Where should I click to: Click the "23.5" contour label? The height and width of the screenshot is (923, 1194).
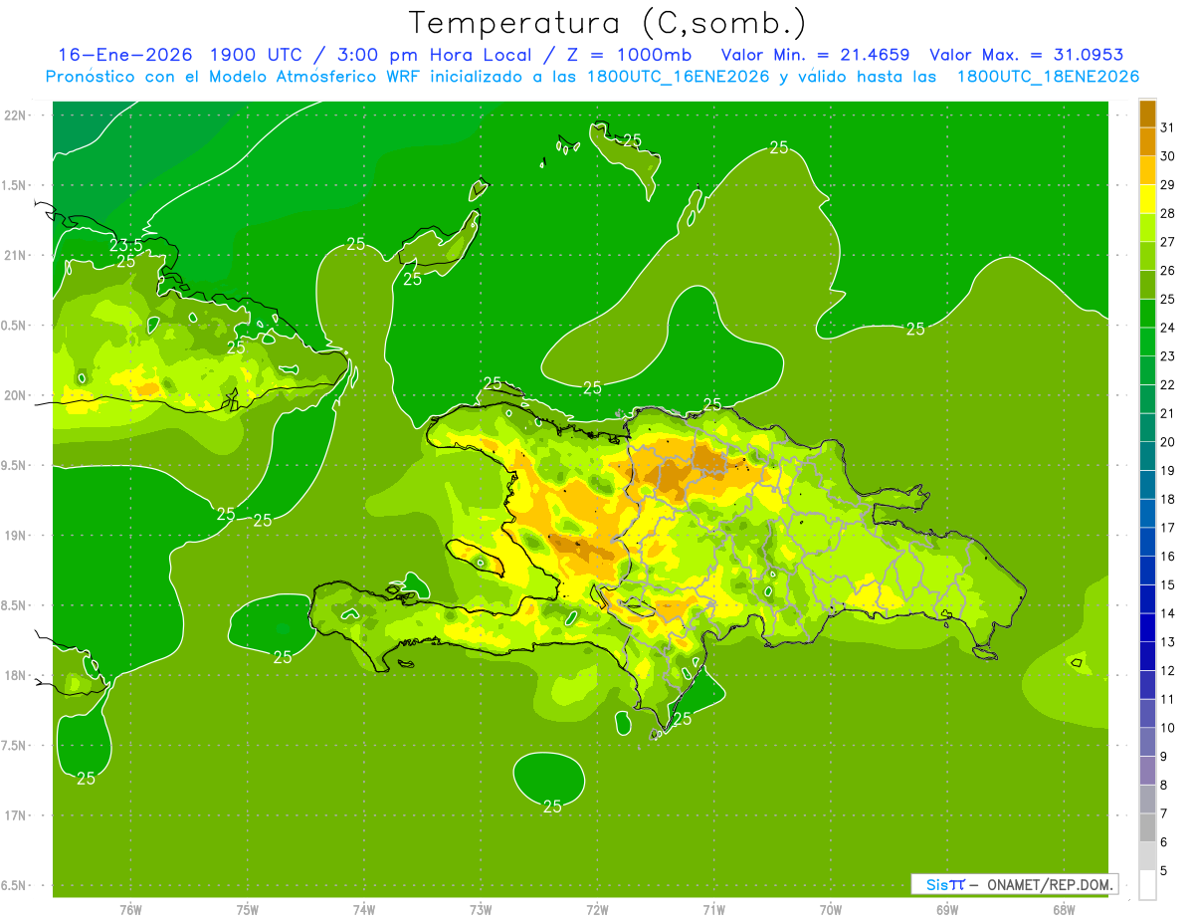(125, 245)
